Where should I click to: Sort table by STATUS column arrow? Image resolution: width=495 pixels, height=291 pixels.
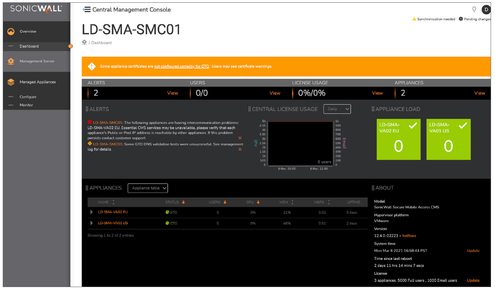[183, 202]
